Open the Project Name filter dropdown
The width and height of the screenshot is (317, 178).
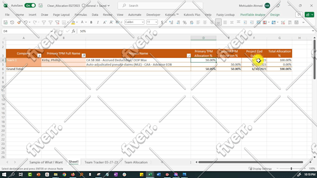(188, 55)
